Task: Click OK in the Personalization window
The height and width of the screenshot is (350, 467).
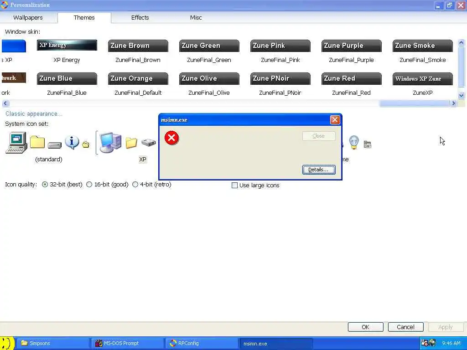Action: (365, 327)
